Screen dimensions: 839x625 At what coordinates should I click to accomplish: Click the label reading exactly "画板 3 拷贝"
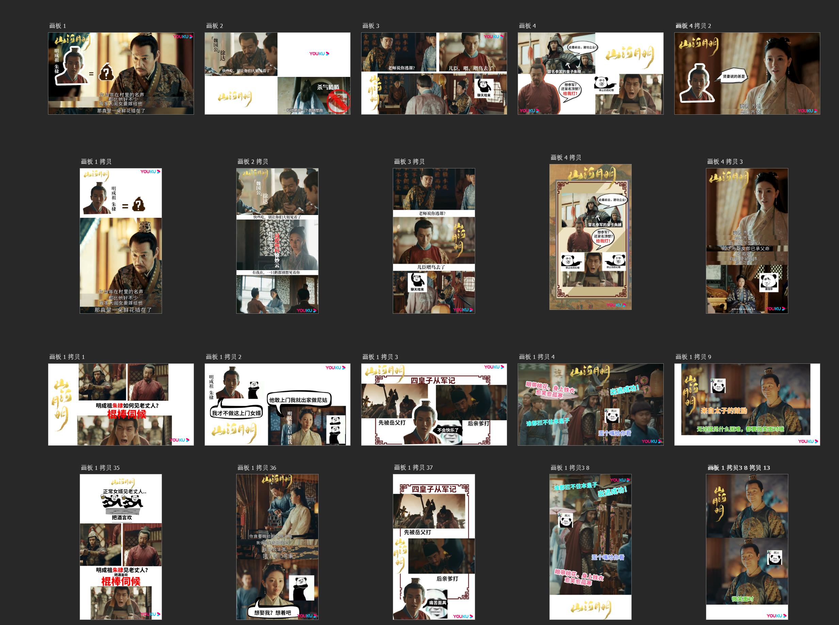[x=409, y=162]
